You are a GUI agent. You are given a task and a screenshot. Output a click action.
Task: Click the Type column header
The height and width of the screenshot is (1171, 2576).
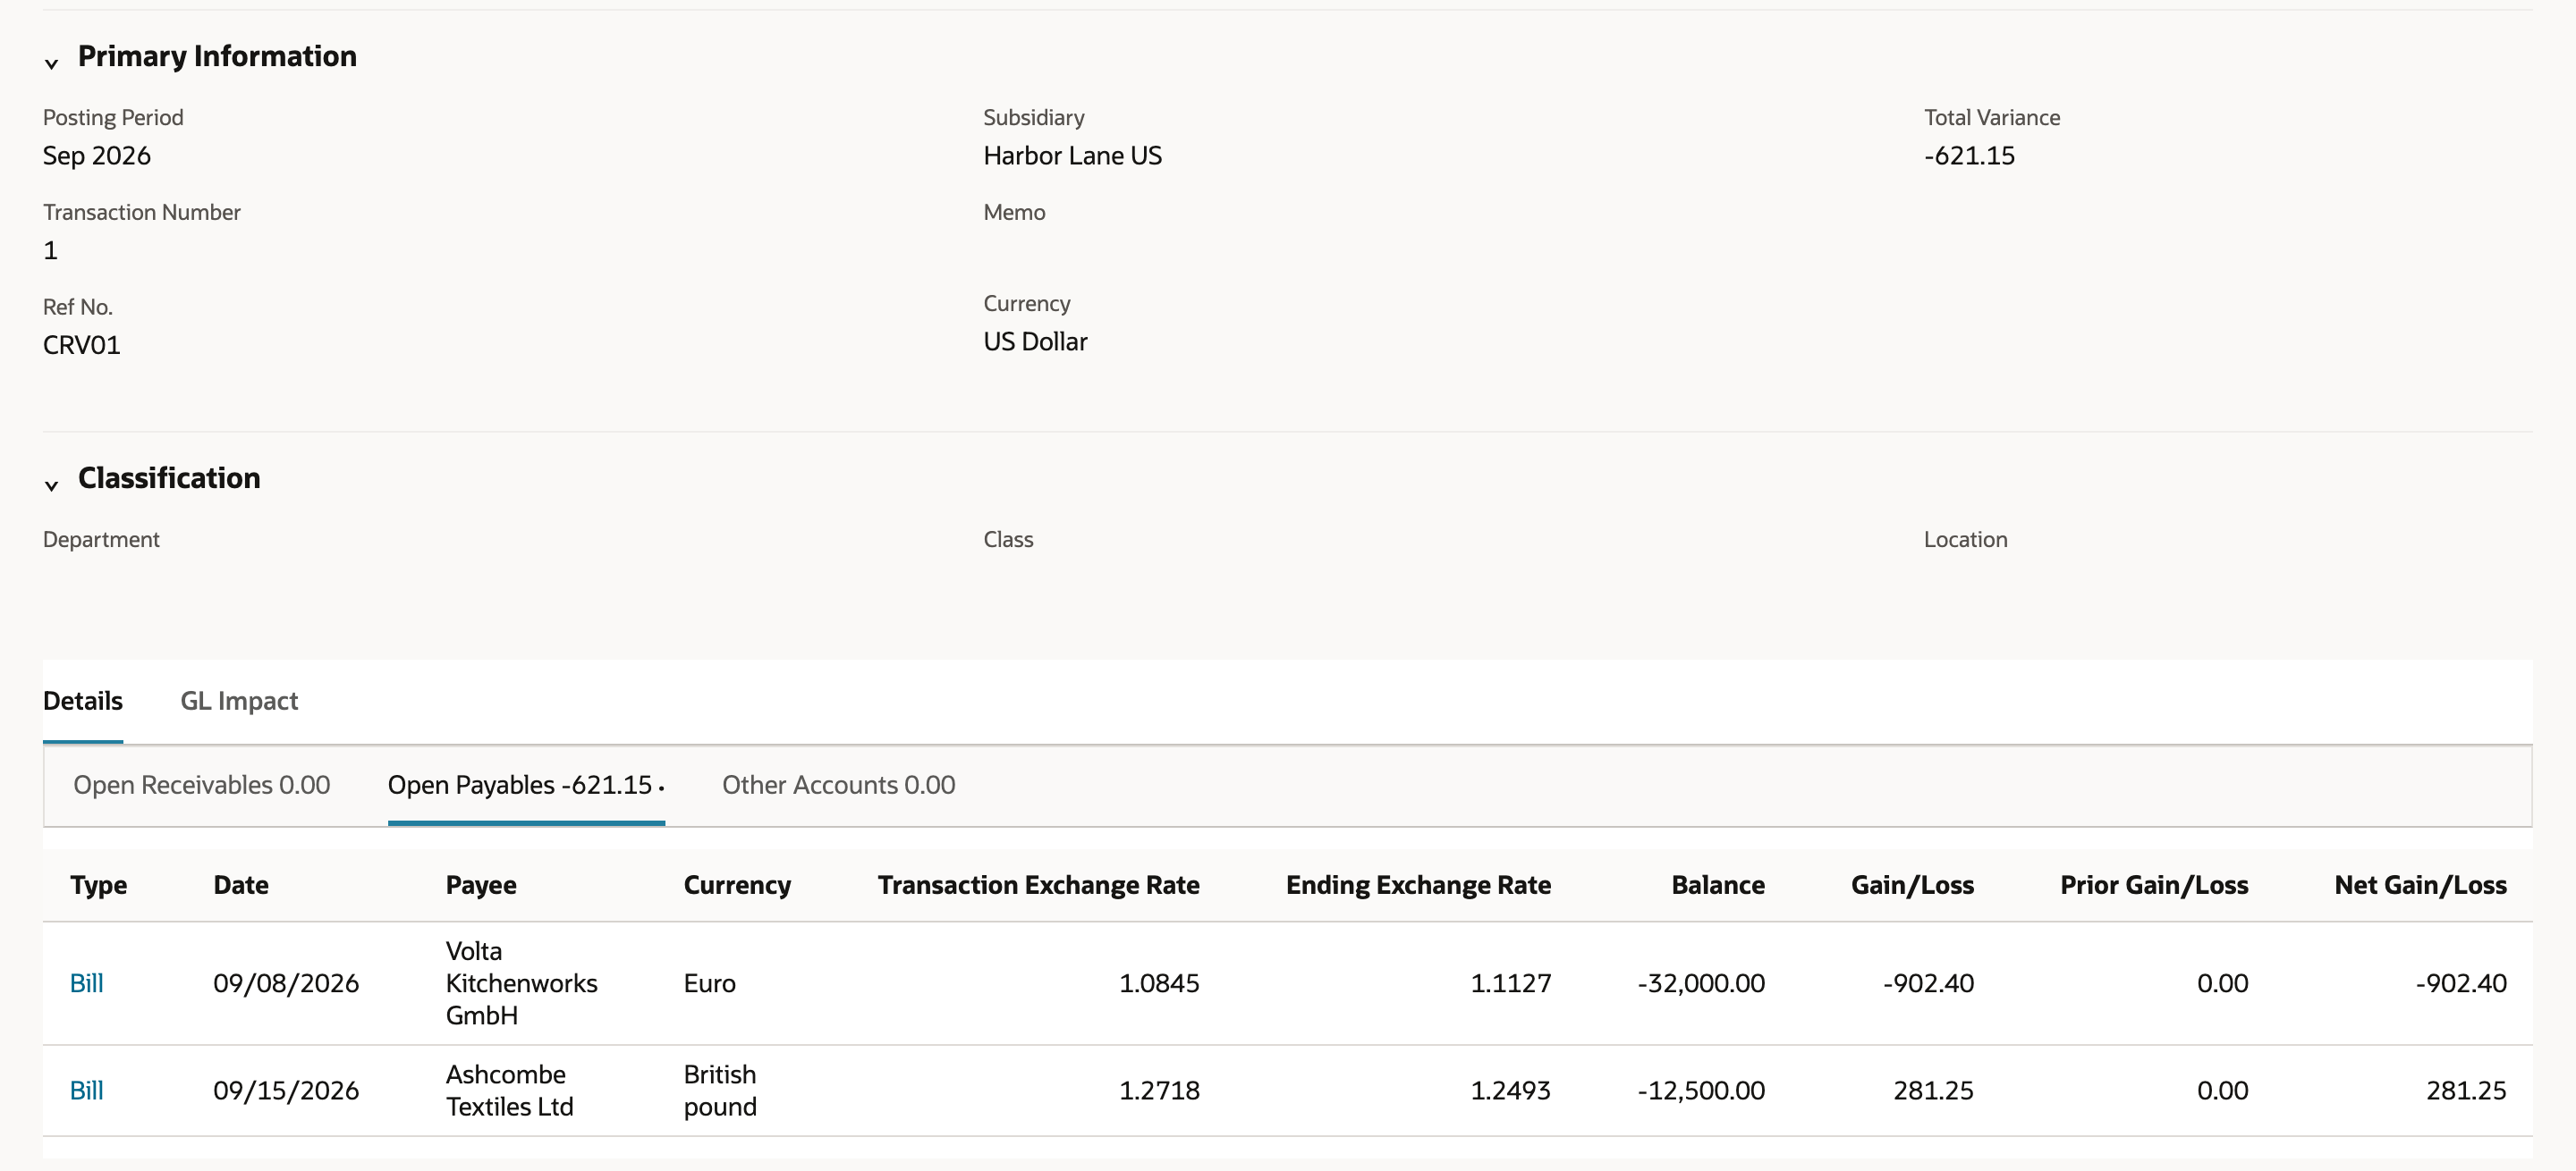coord(98,884)
